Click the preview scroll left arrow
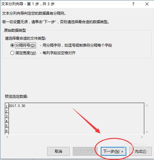This screenshot has width=154, height=160. click(x=7, y=137)
